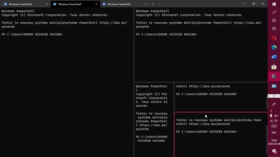Open taskbar Search magnifier
Image resolution: width=280 pixels, height=157 pixels.
click(274, 12)
